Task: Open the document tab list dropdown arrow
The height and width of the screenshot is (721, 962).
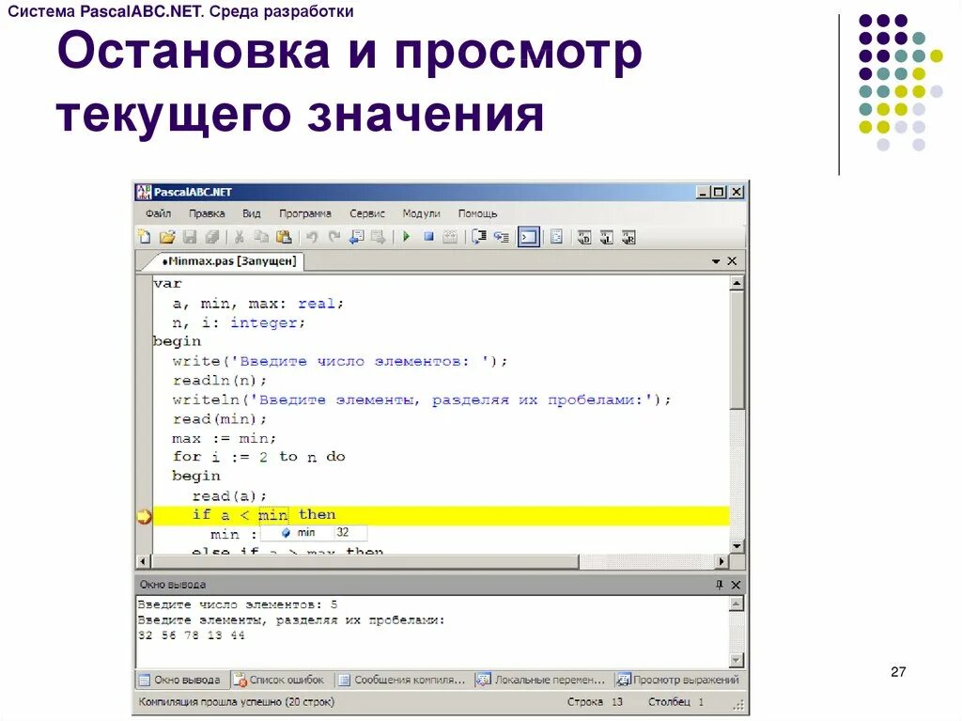Action: [715, 261]
